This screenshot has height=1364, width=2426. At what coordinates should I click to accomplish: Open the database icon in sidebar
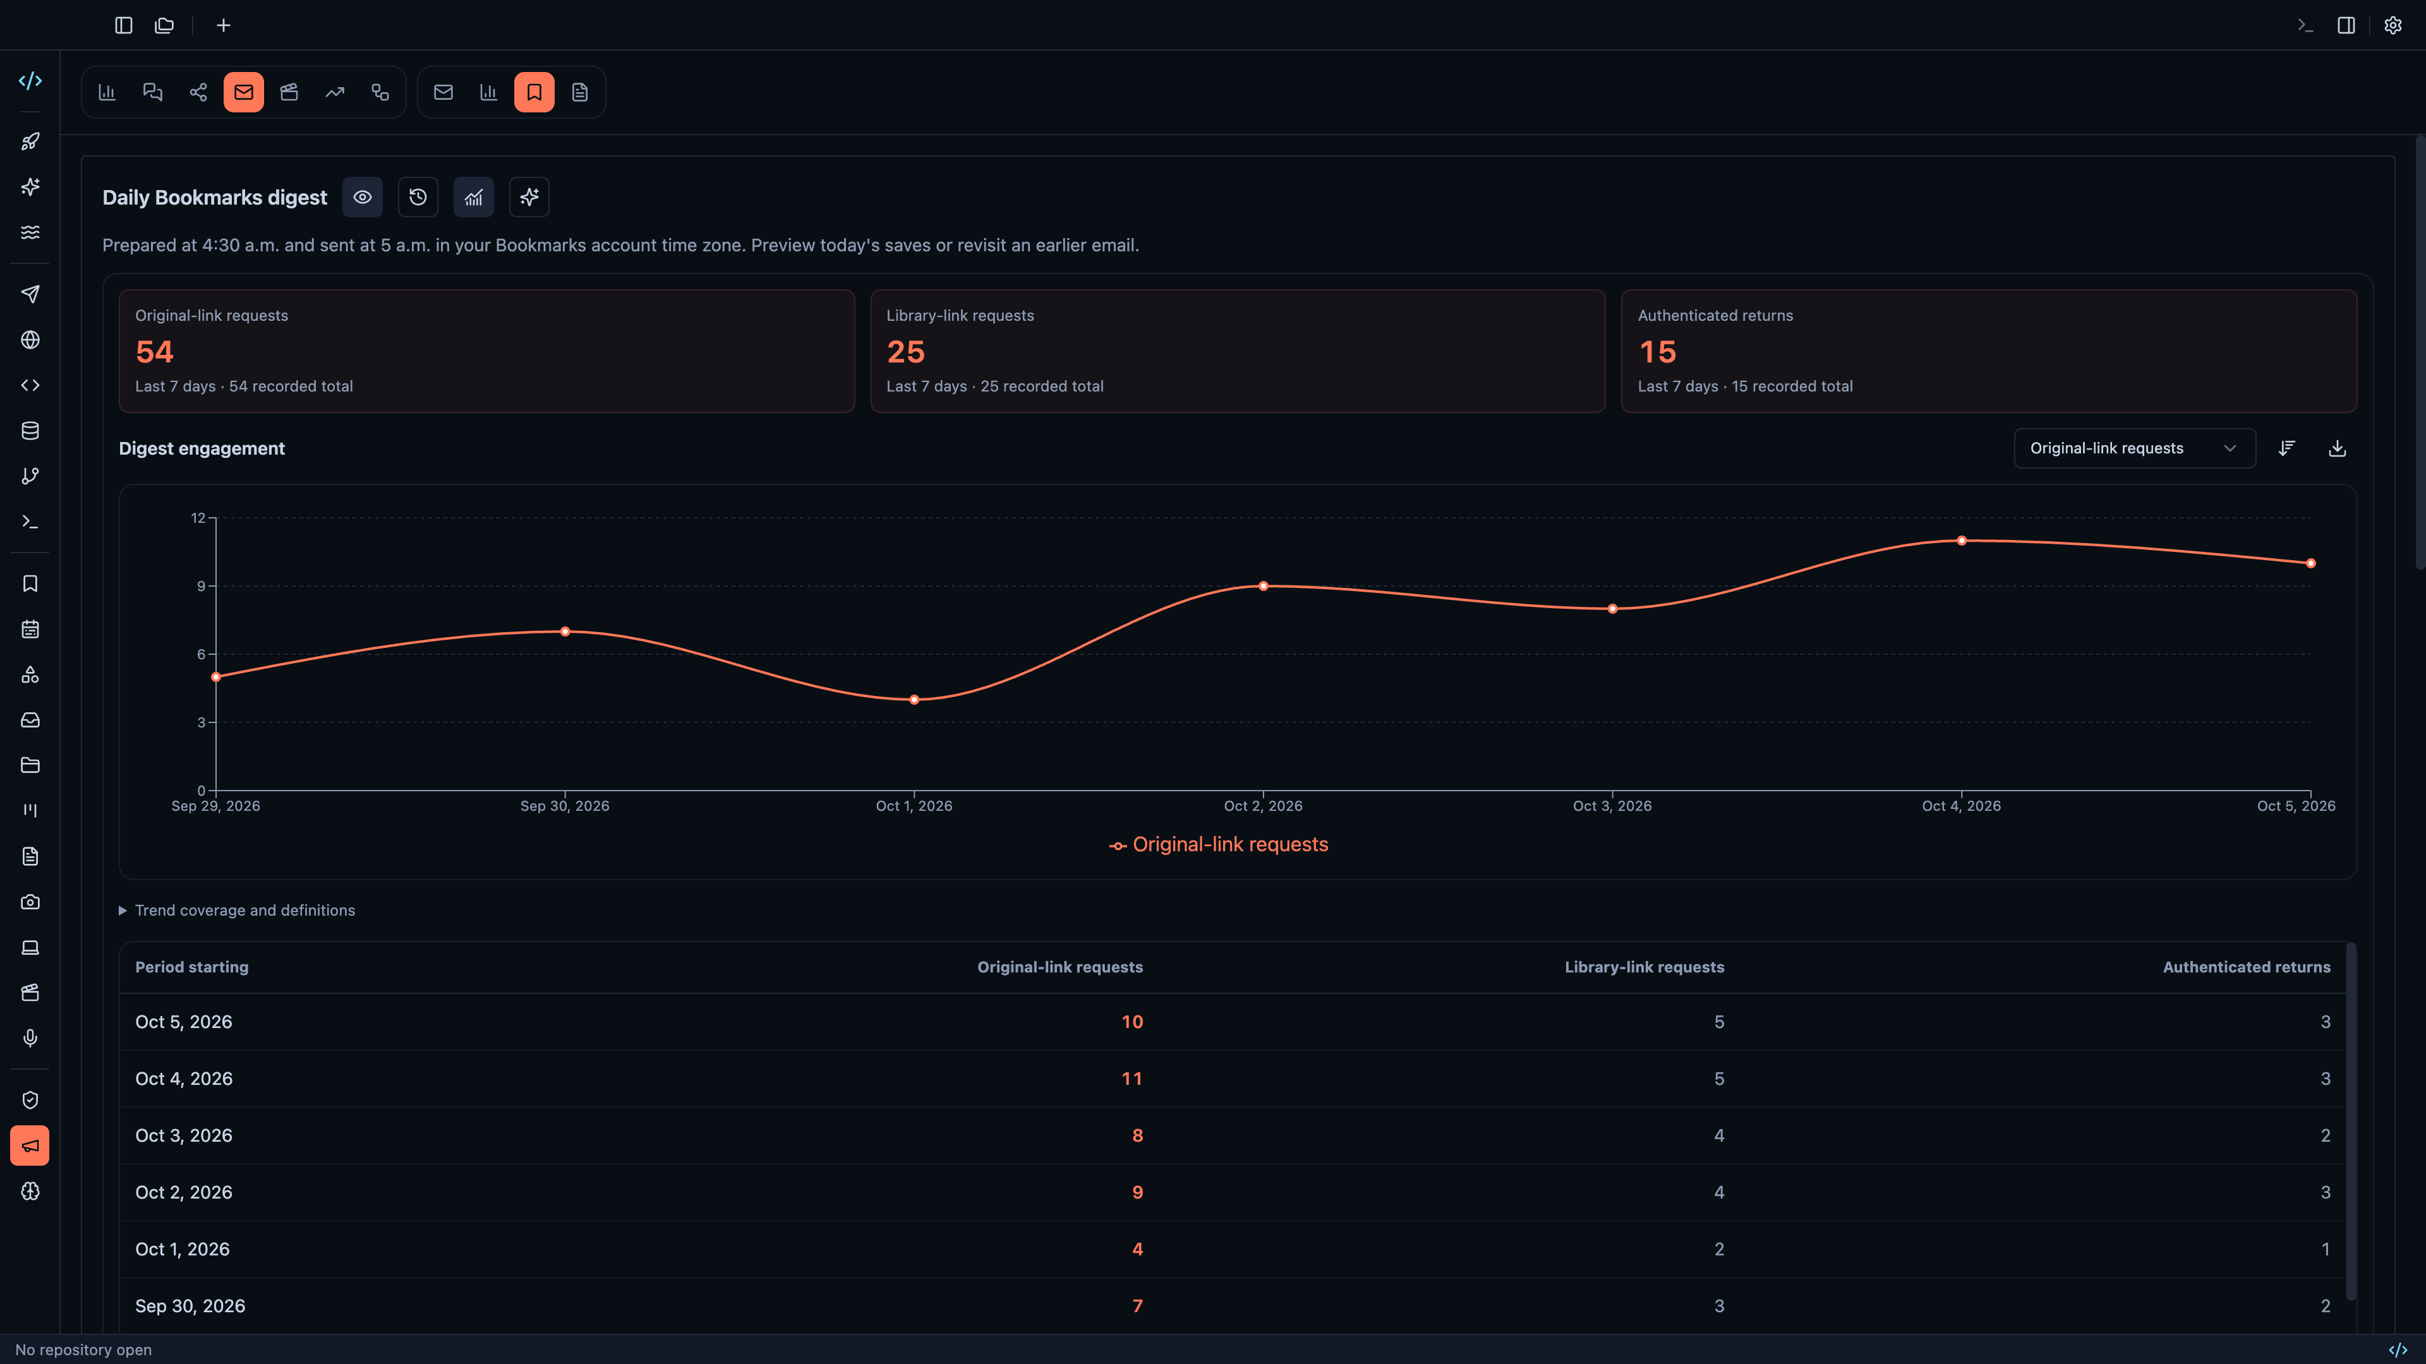30,430
